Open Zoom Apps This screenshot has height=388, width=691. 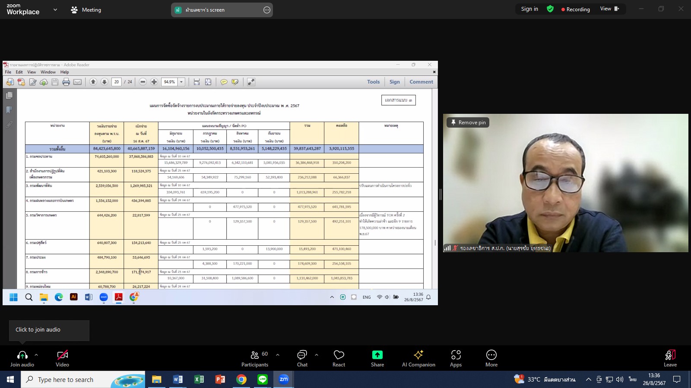[456, 359]
